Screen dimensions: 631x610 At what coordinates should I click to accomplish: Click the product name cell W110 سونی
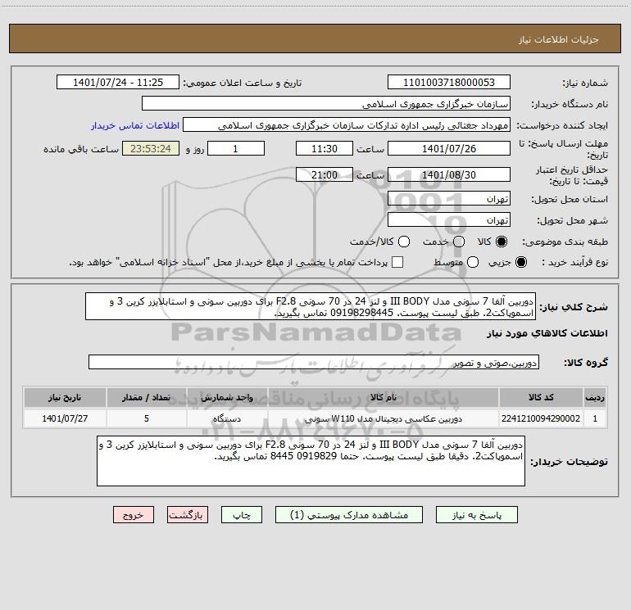[x=384, y=418]
